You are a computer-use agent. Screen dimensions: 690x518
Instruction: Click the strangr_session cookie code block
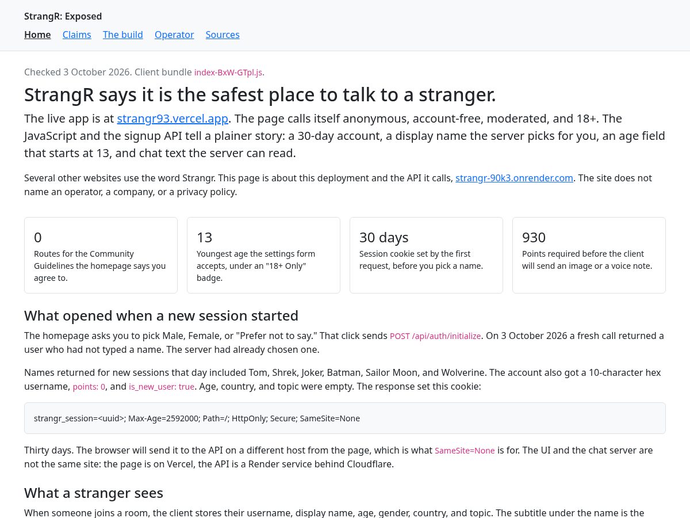coord(345,418)
